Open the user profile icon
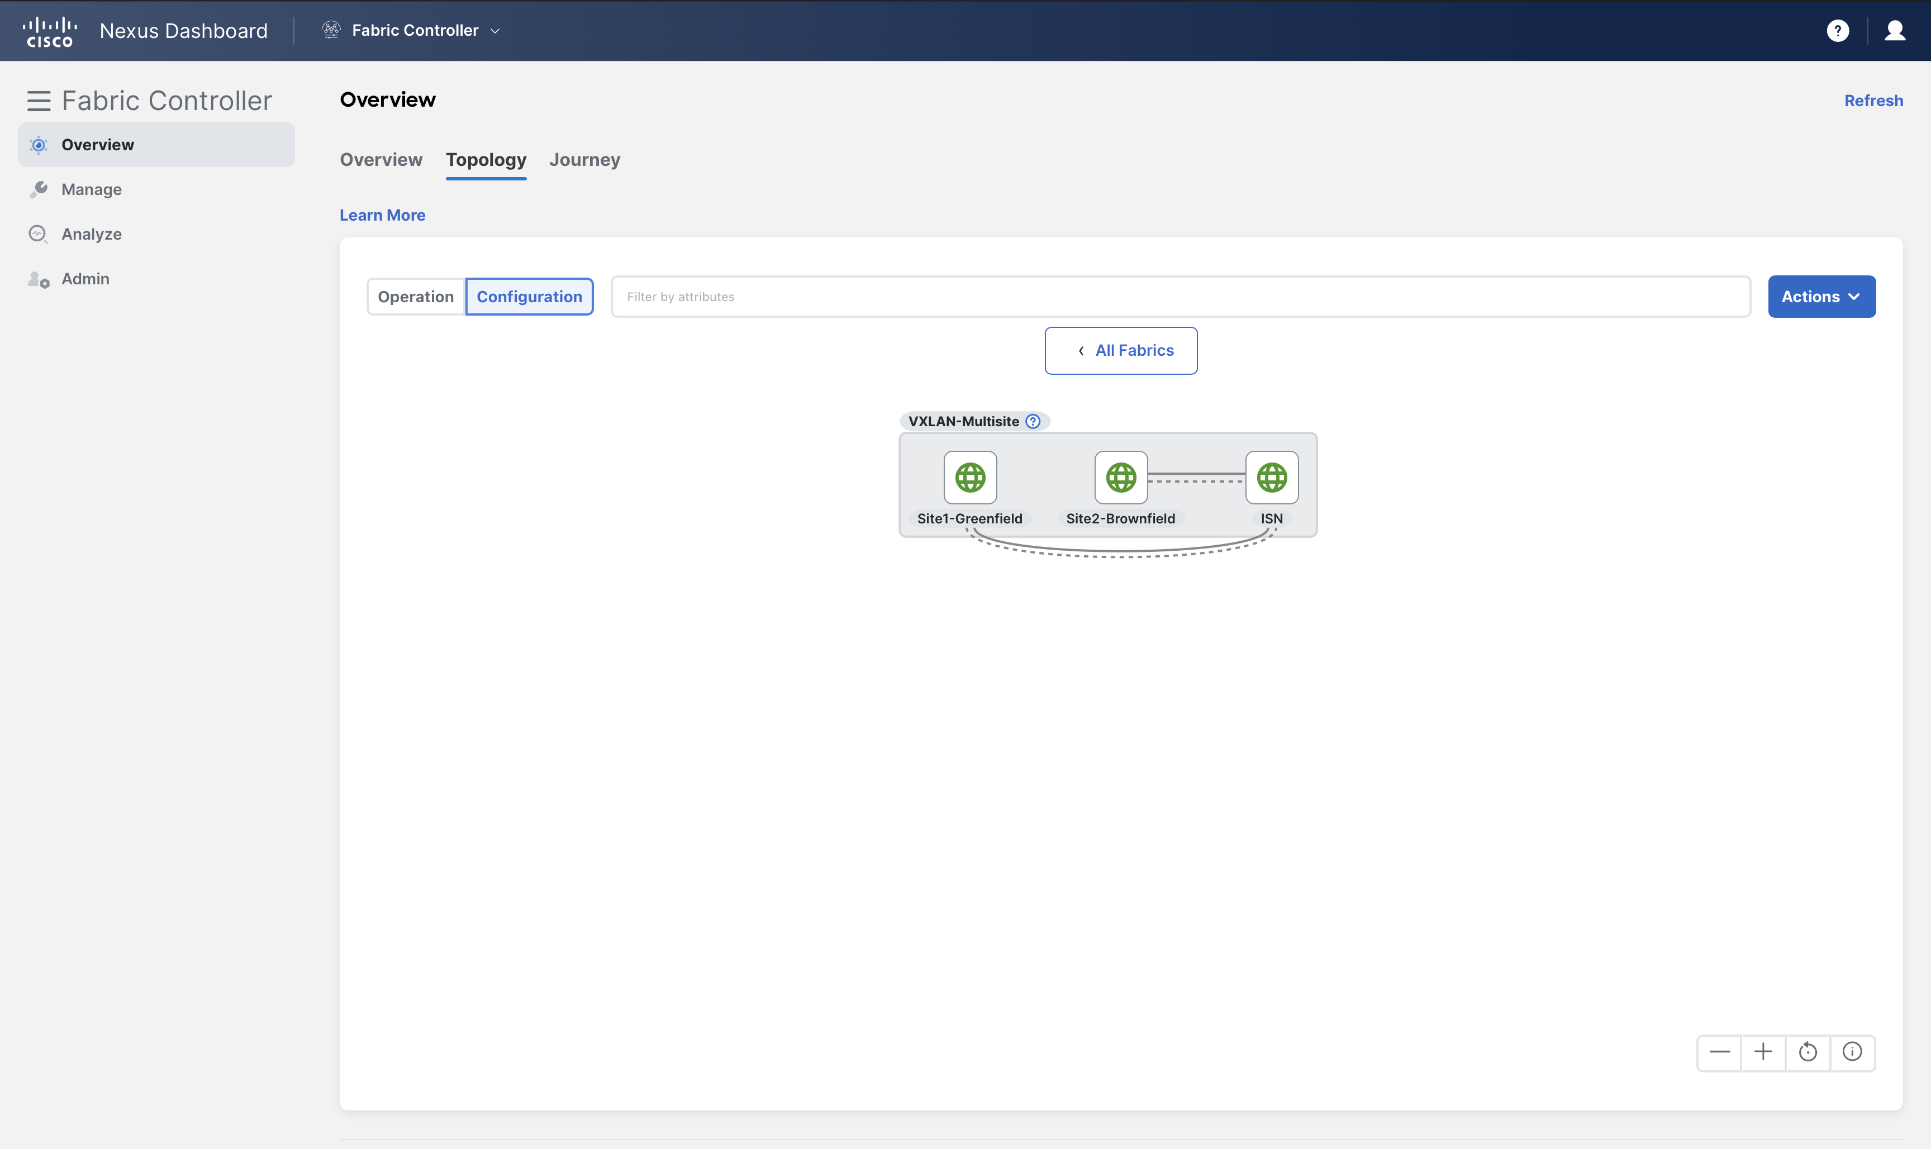The height and width of the screenshot is (1149, 1931). [1895, 31]
